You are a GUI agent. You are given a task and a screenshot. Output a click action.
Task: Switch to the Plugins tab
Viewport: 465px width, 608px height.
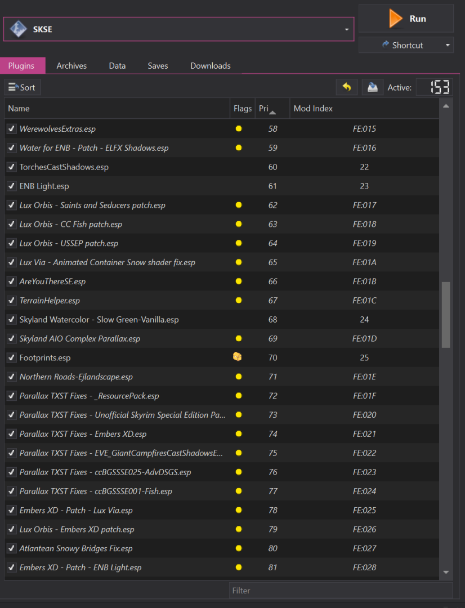pos(21,65)
